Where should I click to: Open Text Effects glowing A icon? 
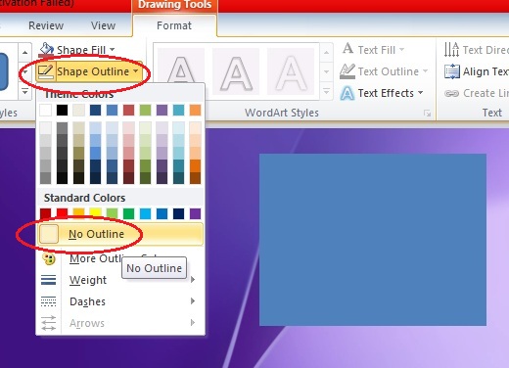click(x=347, y=93)
